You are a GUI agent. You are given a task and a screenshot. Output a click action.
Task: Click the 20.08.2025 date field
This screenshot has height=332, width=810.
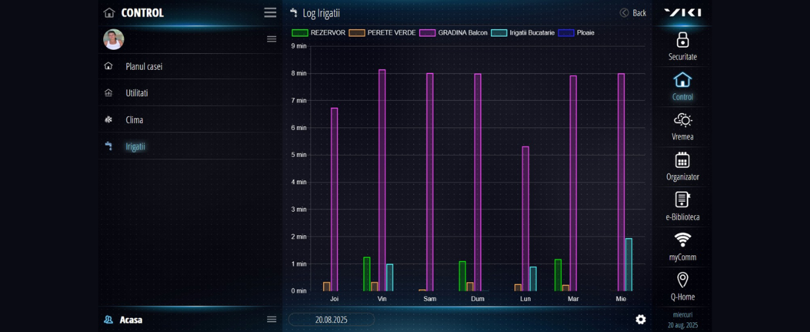[331, 320]
